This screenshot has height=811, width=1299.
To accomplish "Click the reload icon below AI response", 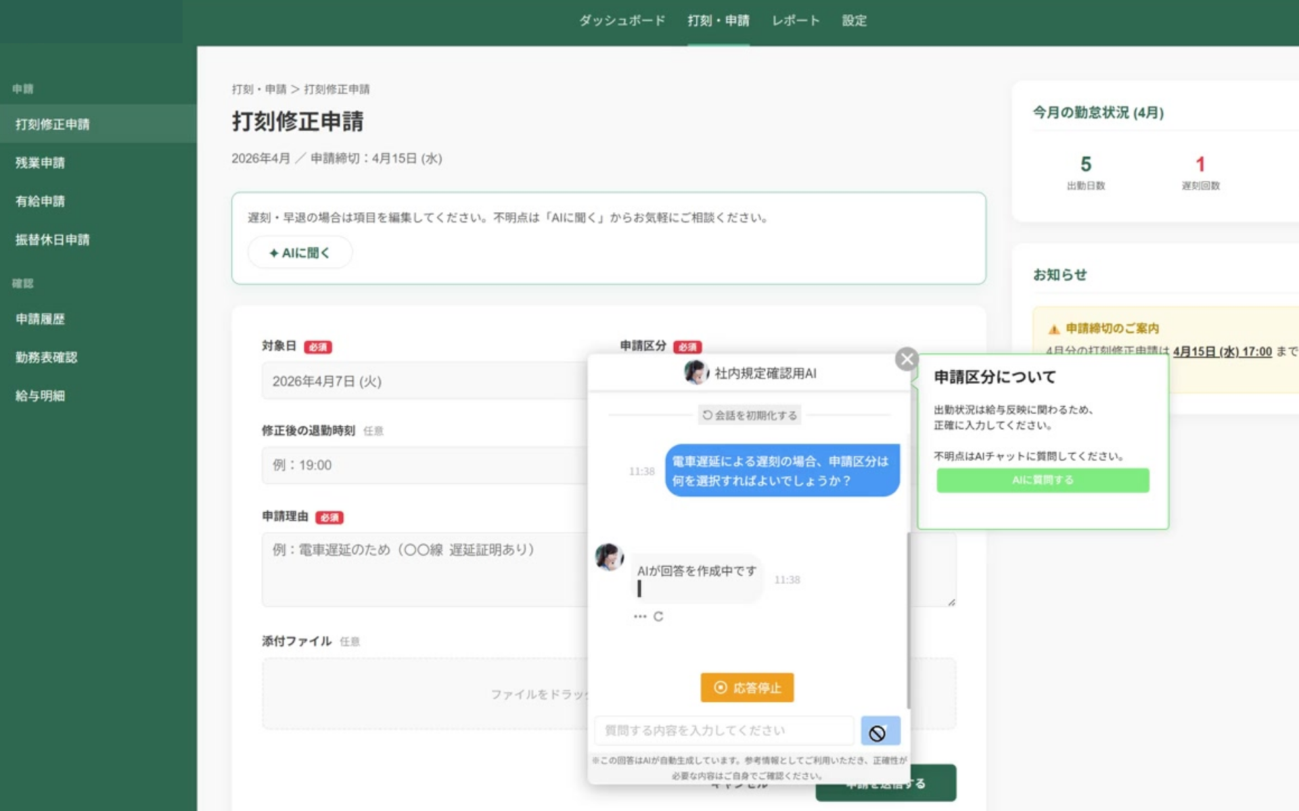I will (x=658, y=616).
